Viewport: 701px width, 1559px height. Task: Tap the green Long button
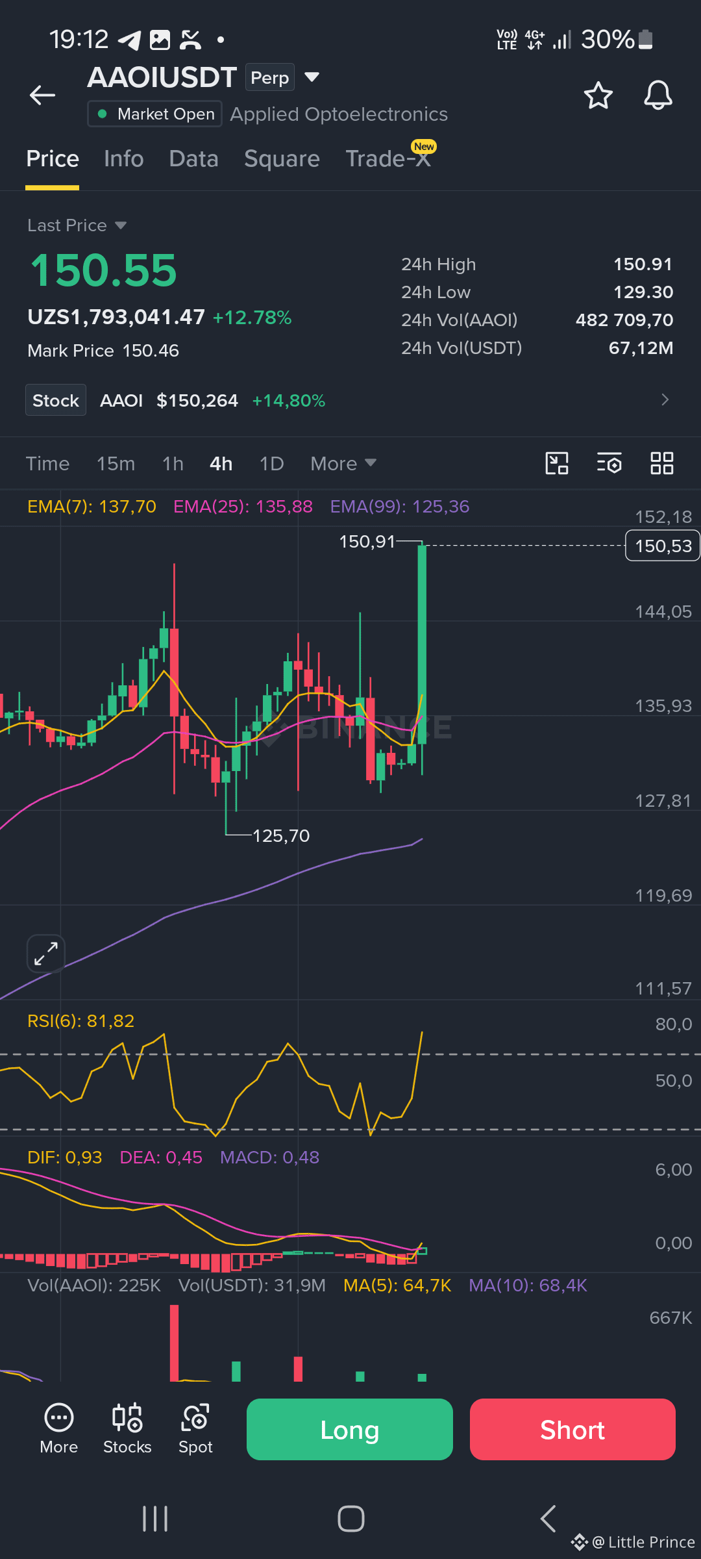coord(350,1429)
